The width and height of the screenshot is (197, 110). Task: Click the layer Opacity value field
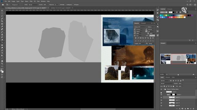180,83
